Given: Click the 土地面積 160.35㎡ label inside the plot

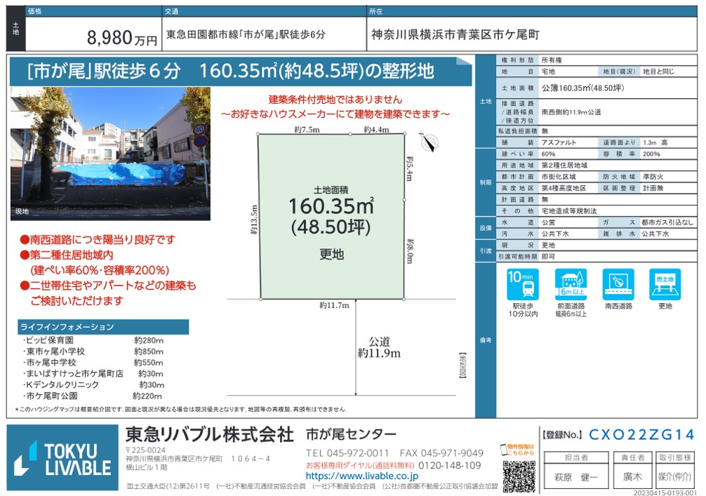Looking at the screenshot, I should click(331, 208).
